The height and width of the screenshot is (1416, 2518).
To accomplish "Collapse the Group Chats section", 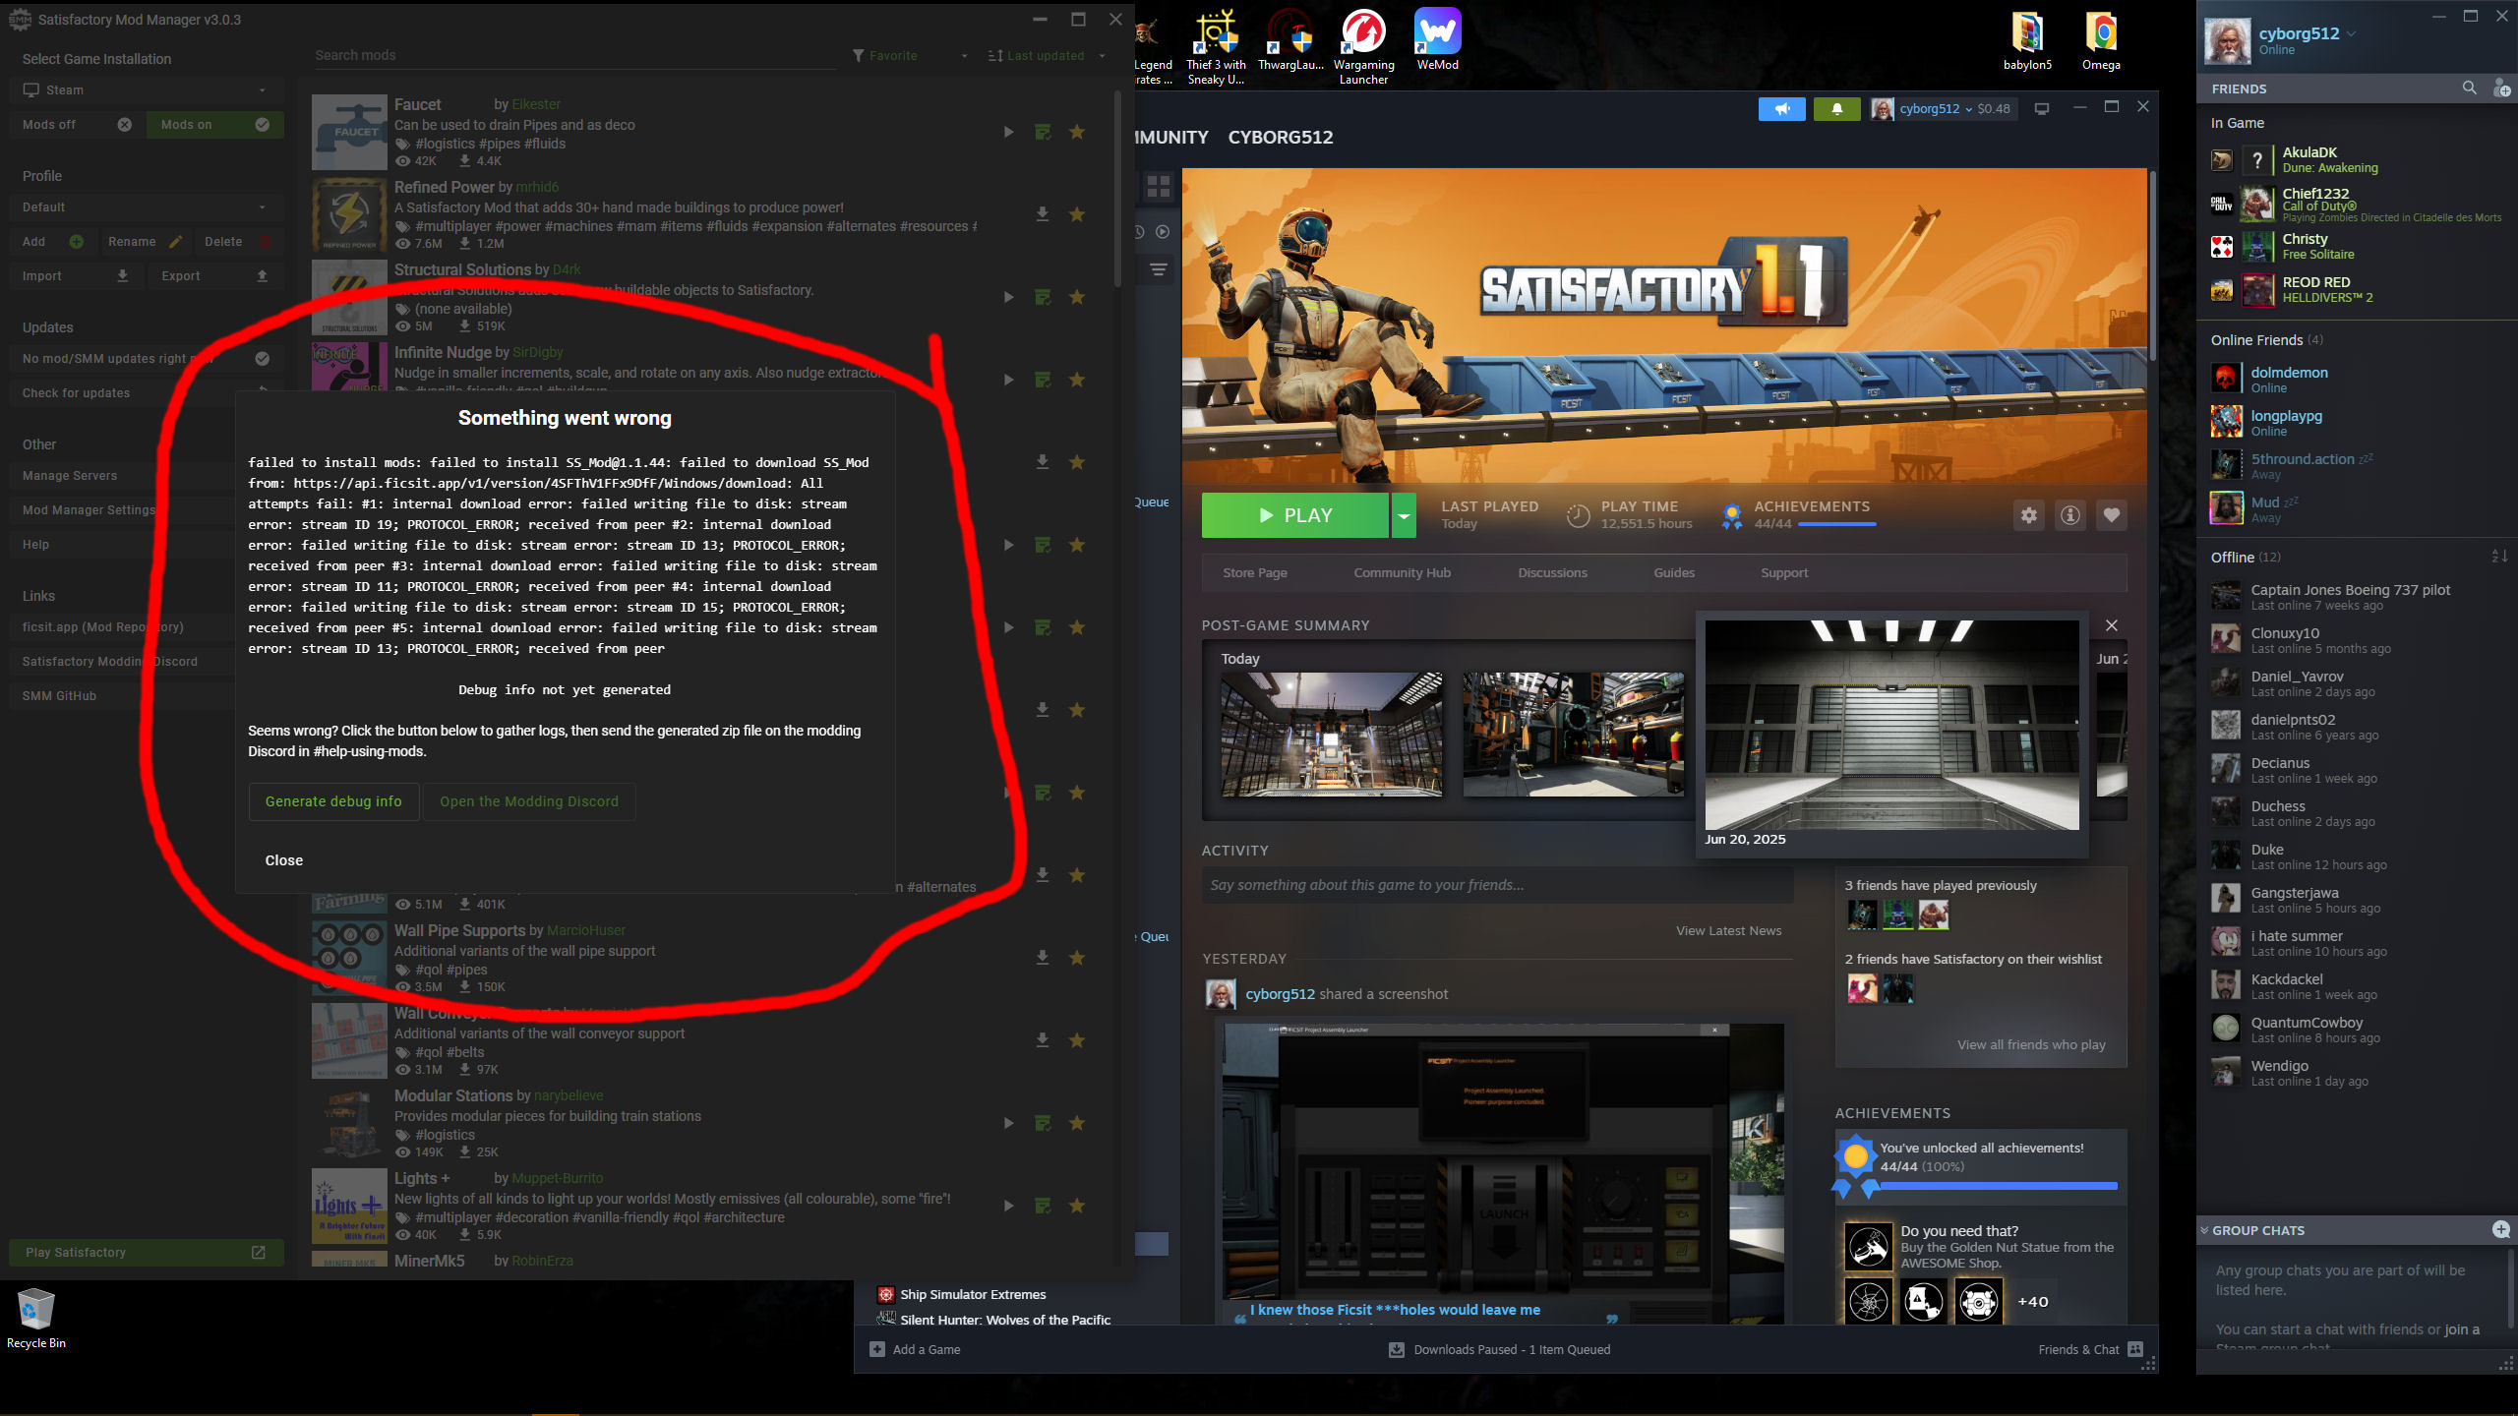I will coord(2204,1230).
